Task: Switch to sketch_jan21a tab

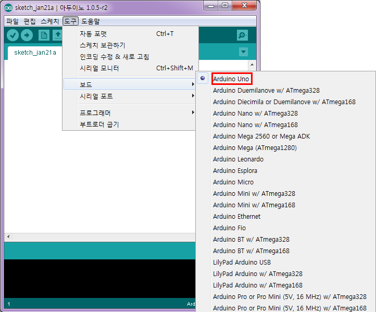Action: [x=35, y=53]
